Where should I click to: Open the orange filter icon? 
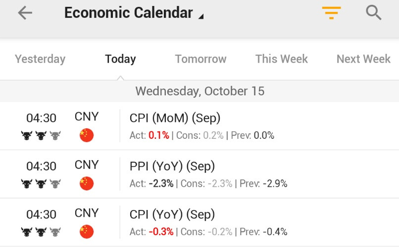pos(331,13)
